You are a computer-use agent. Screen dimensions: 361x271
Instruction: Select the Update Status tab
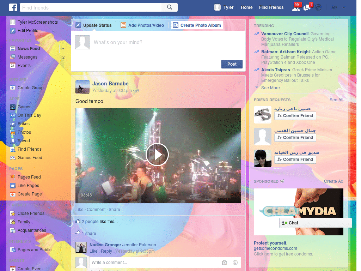tap(93, 25)
